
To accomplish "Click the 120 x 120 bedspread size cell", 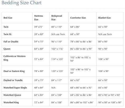I will (x=57, y=71).
